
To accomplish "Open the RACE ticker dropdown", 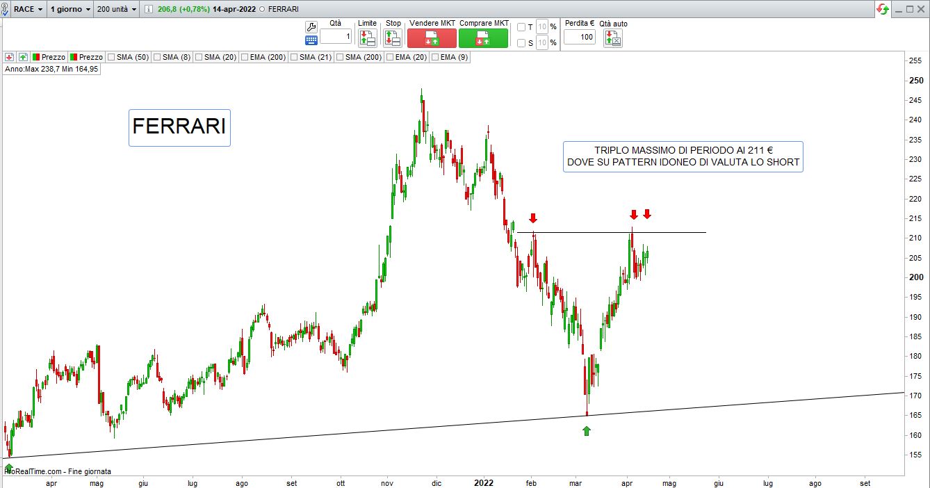I will pyautogui.click(x=28, y=9).
